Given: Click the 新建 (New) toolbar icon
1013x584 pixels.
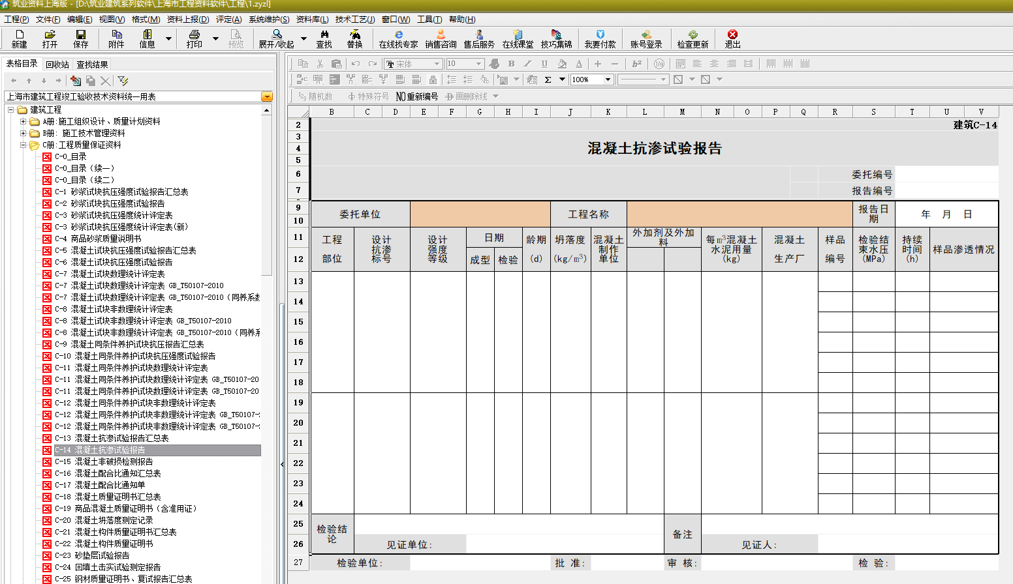Looking at the screenshot, I should 20,39.
